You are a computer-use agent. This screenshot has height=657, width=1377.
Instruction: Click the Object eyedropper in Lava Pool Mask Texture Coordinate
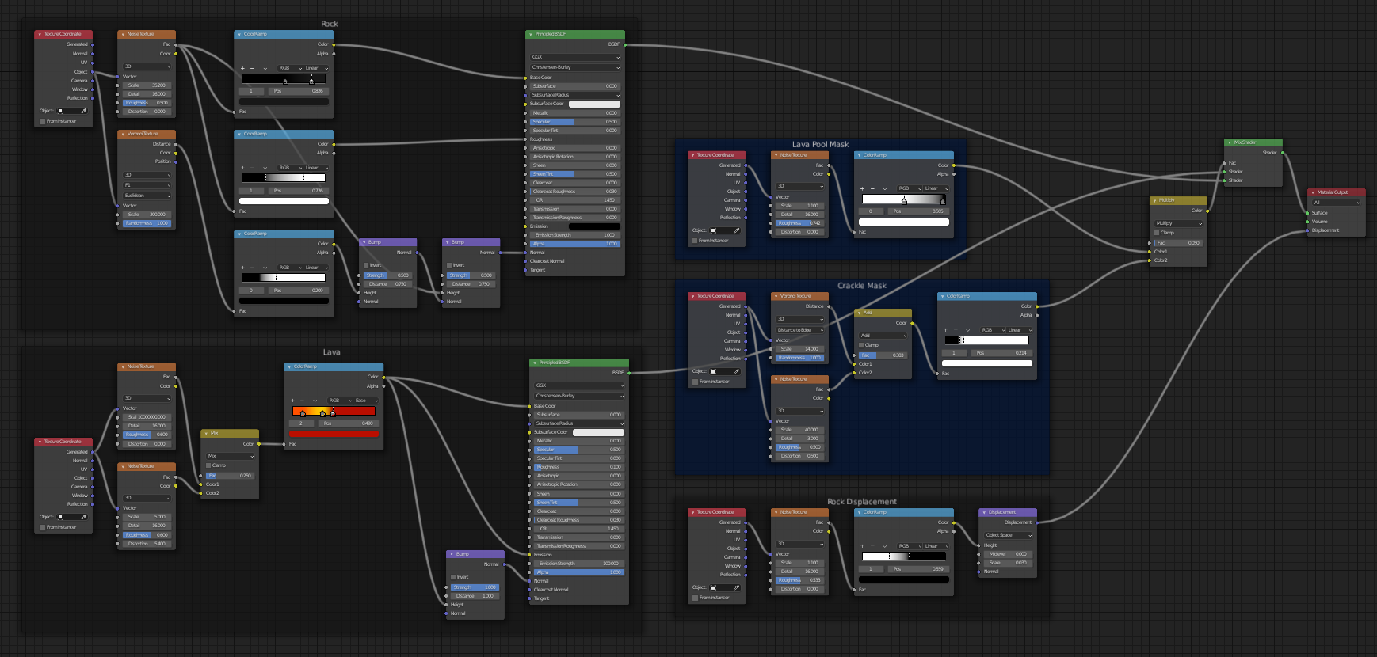(737, 230)
